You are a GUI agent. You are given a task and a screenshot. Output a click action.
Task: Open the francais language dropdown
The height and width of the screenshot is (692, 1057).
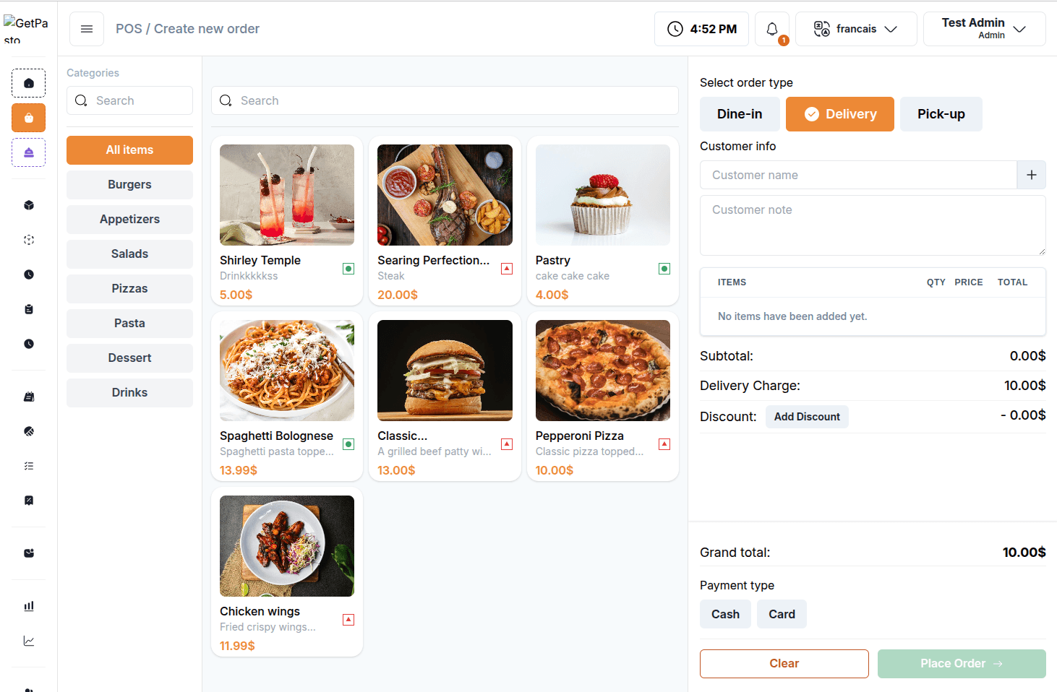pos(856,29)
